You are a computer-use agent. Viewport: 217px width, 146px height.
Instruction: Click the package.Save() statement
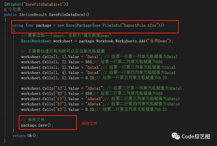[x=37, y=125]
